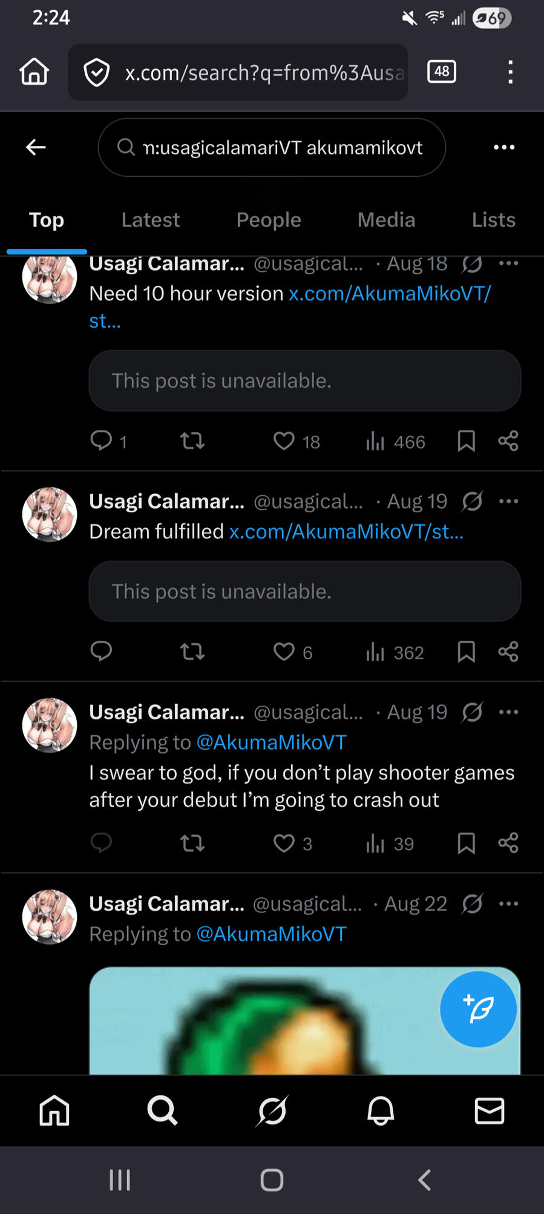
Task: Open the browser tabs counter showing 48
Action: [x=441, y=72]
